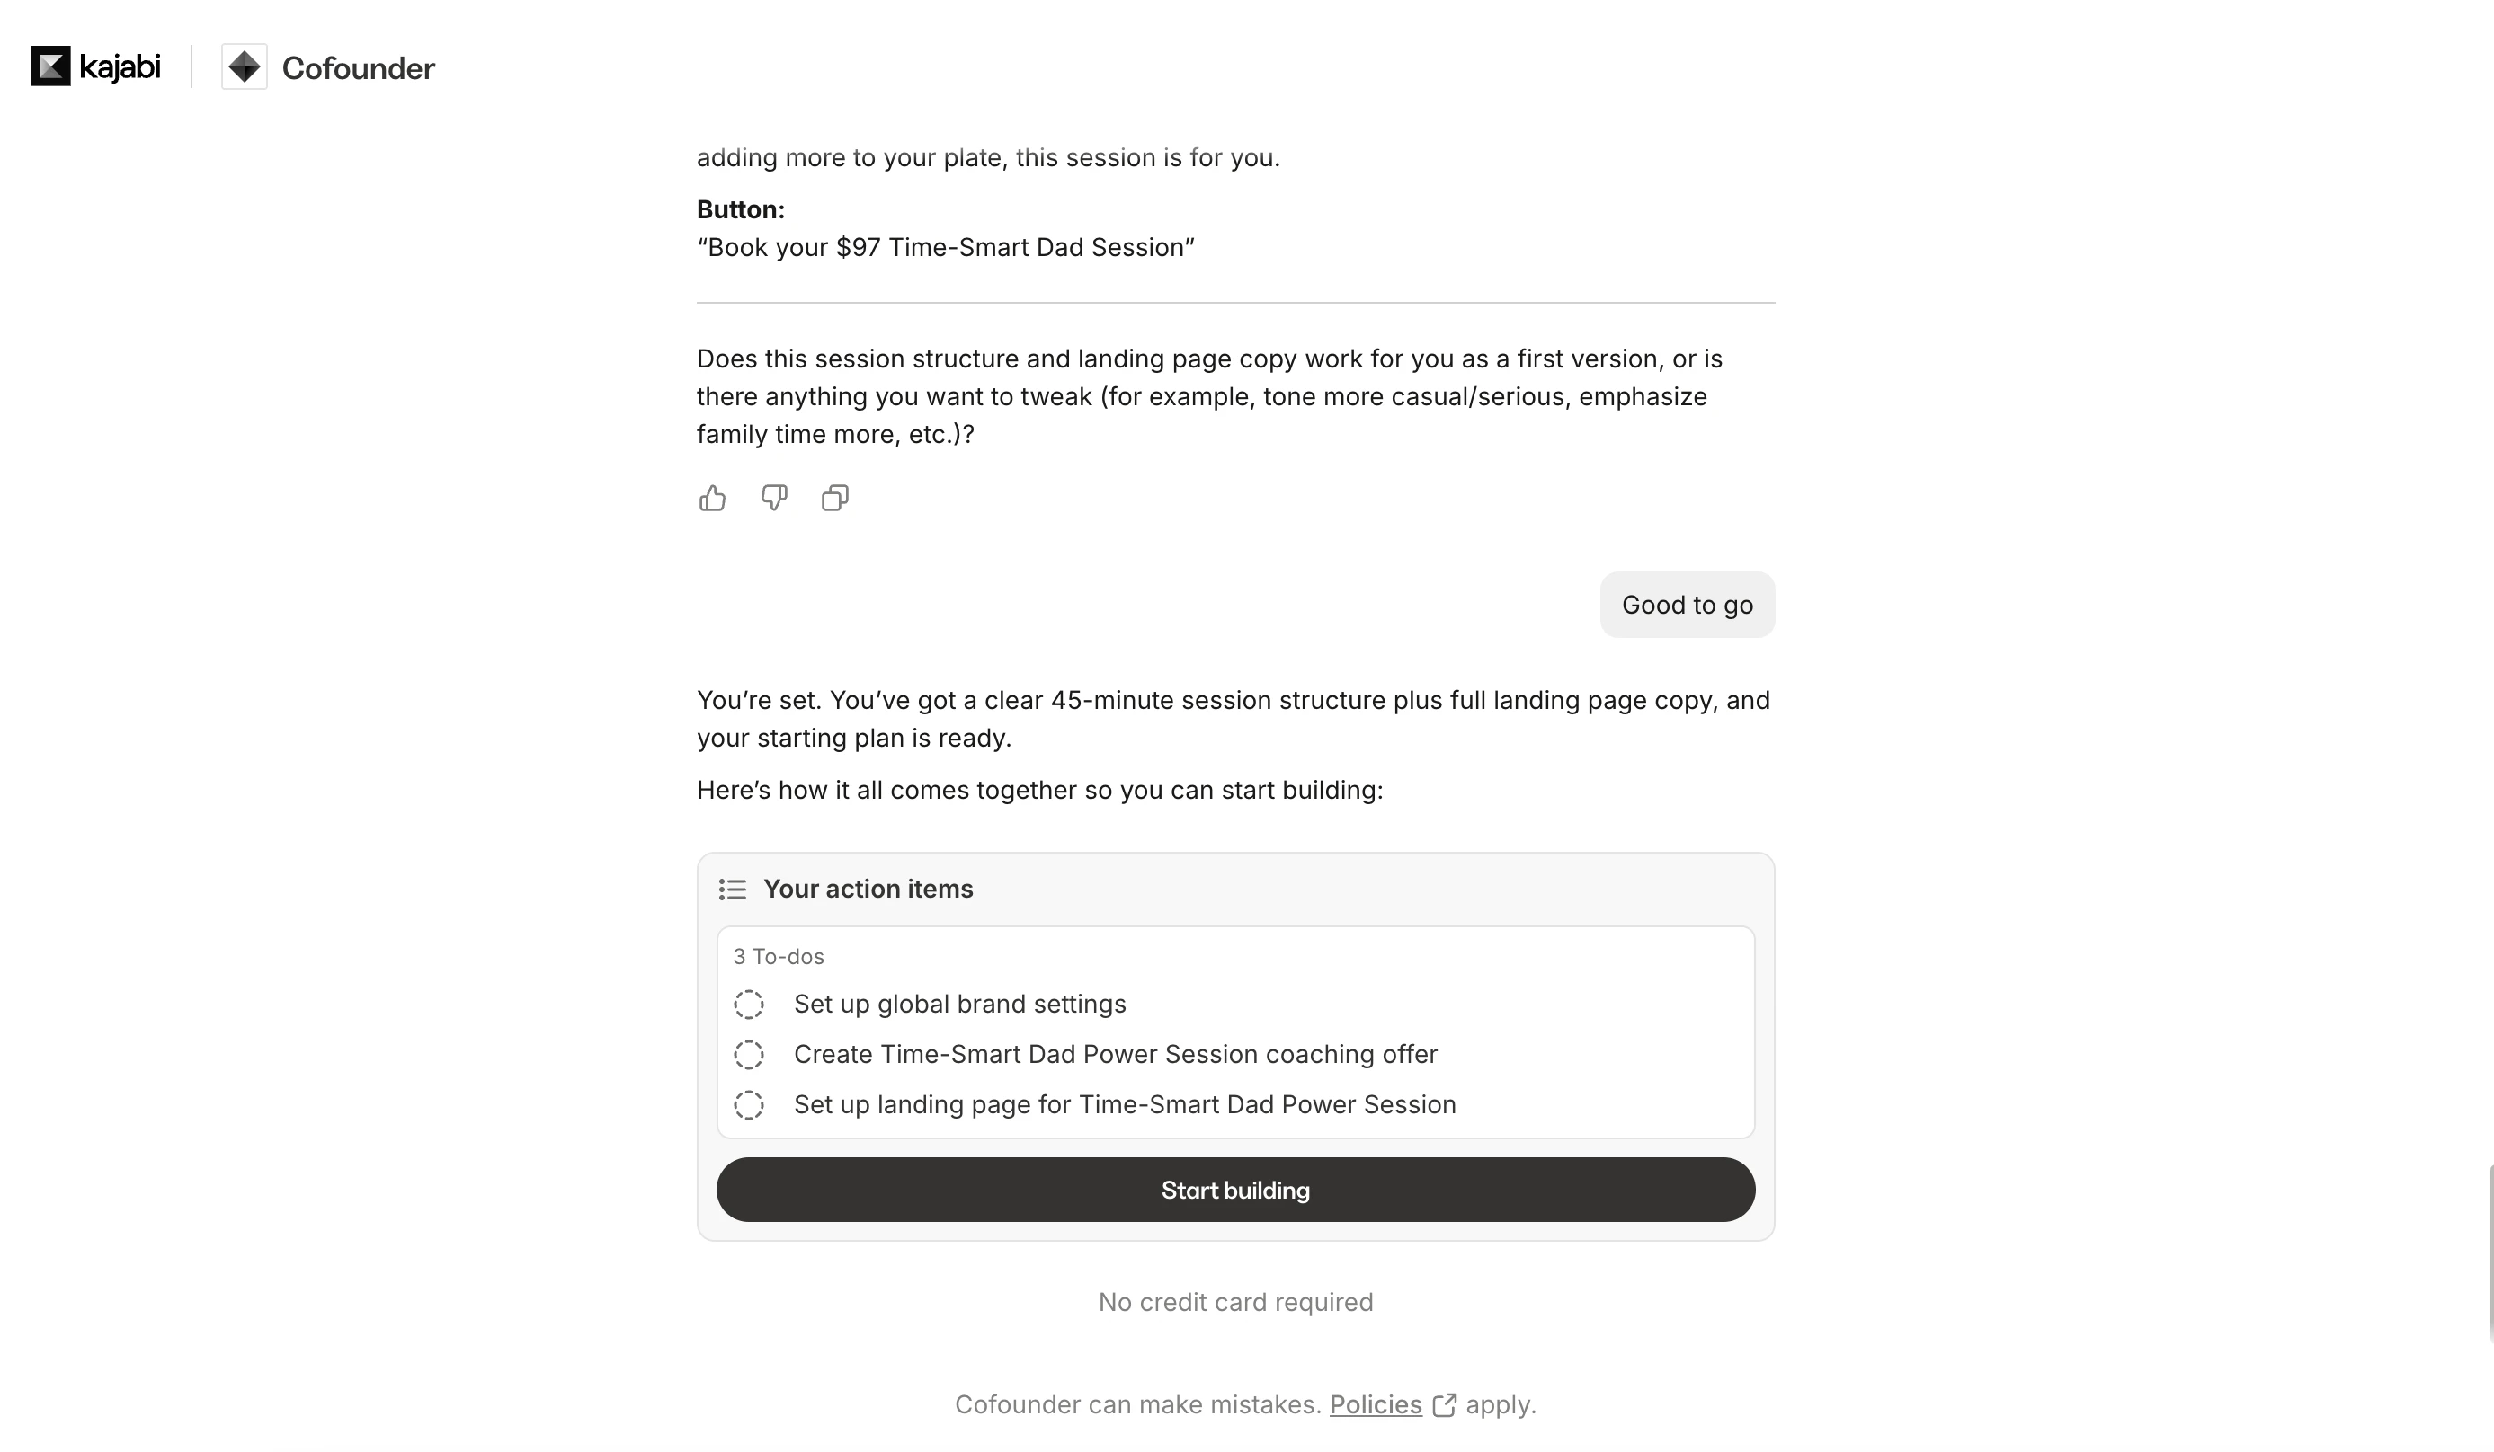Image resolution: width=2494 pixels, height=1452 pixels.
Task: Check off the landing page setup to-do
Action: [749, 1105]
